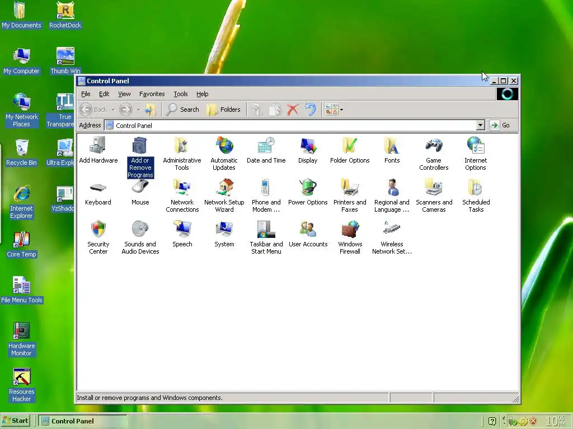Open the Tools menu
This screenshot has width=573, height=429.
coord(181,94)
